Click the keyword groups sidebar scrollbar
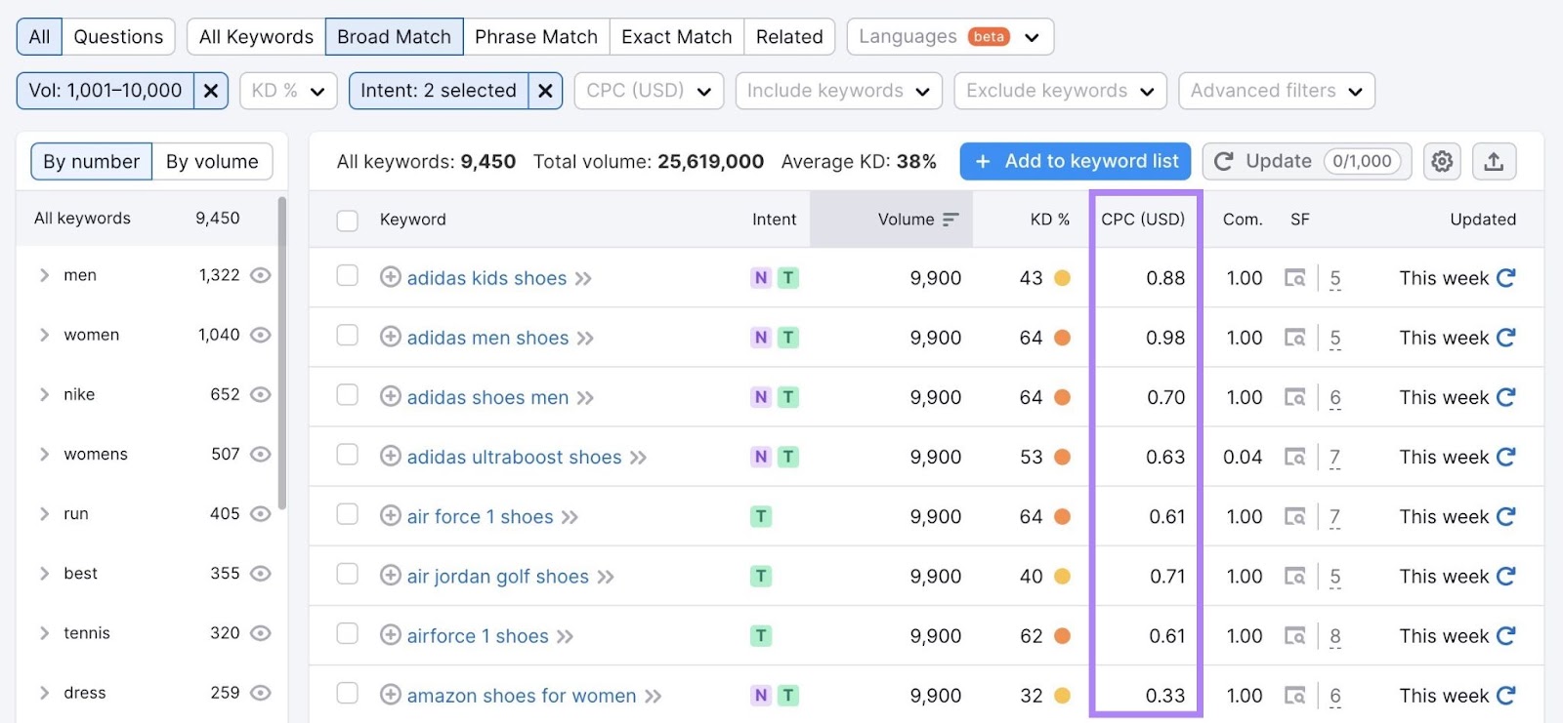Viewport: 1563px width, 723px height. click(282, 353)
